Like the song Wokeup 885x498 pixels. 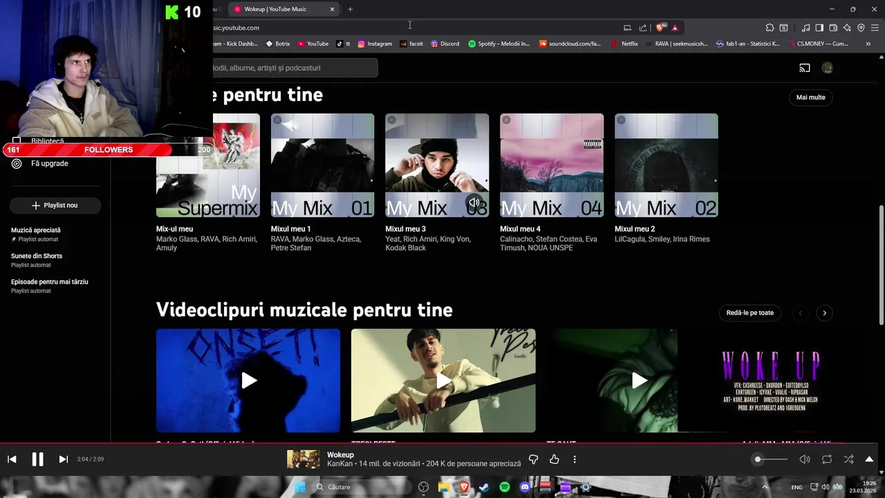[554, 459]
